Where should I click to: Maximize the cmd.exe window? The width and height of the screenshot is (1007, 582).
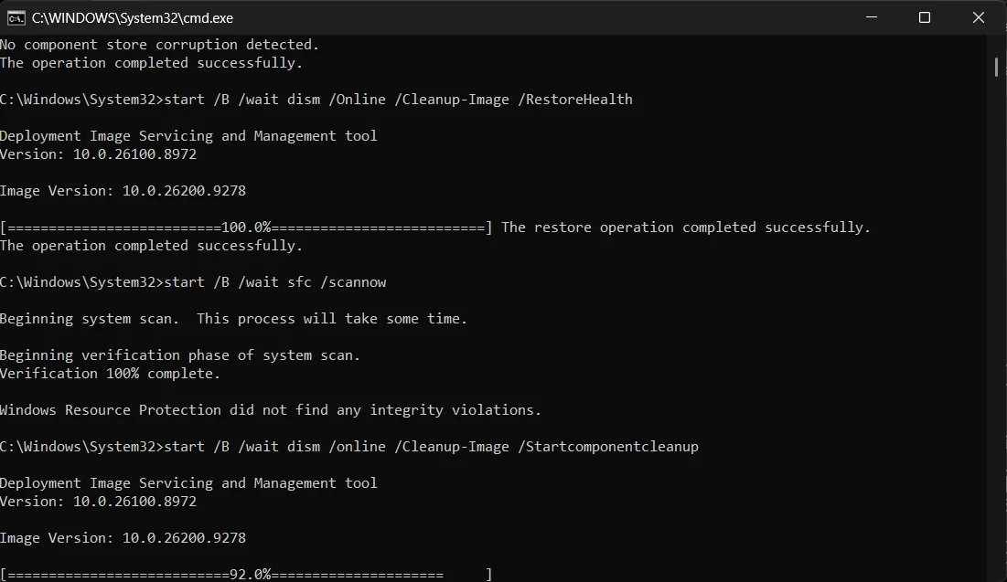[x=924, y=17]
